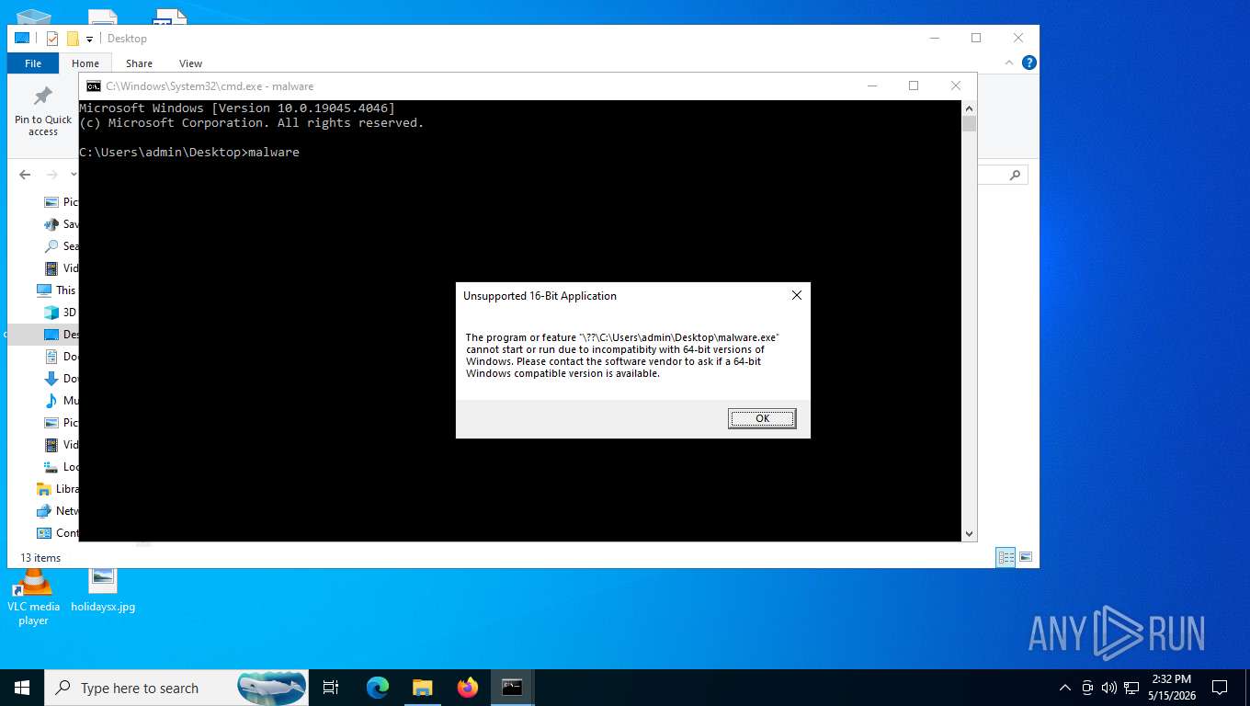Open the Customize Quick Access Toolbar dropdown

pos(89,39)
